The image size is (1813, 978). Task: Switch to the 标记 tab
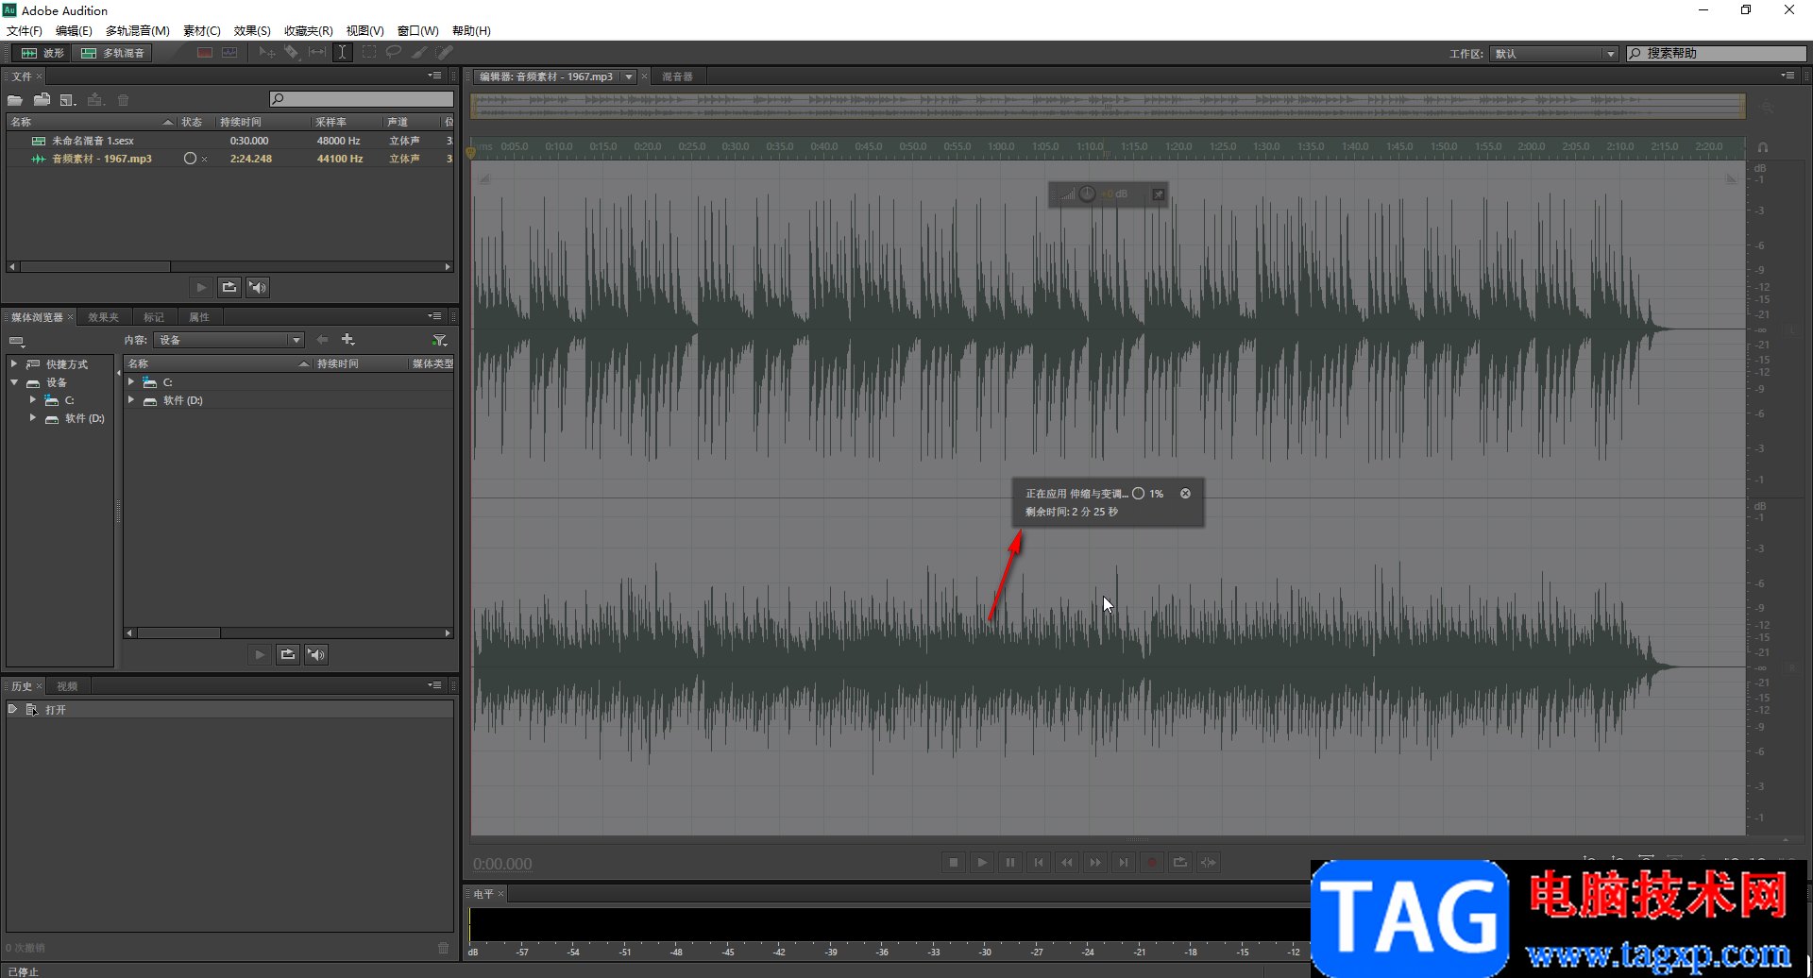(154, 317)
